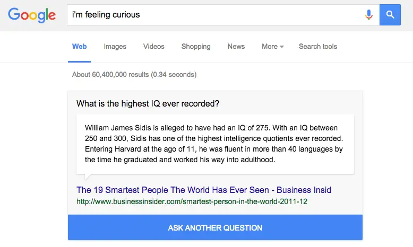Click the results count text
Viewport: 413px width, 247px height.
(134, 75)
